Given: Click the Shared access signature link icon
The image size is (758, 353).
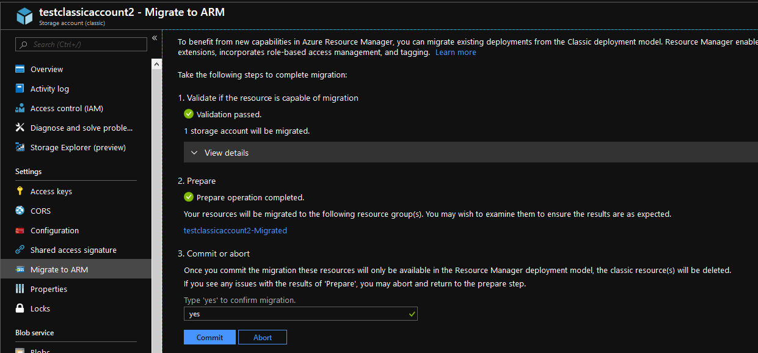Looking at the screenshot, I should [20, 250].
